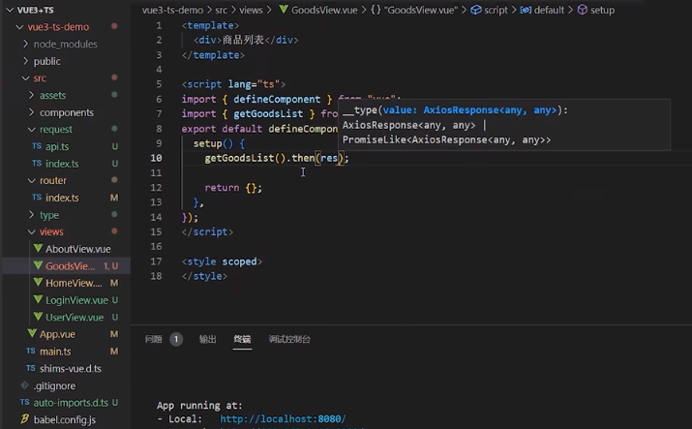
Task: Open auto-imports.d.ts file icon
Action: (x=25, y=402)
